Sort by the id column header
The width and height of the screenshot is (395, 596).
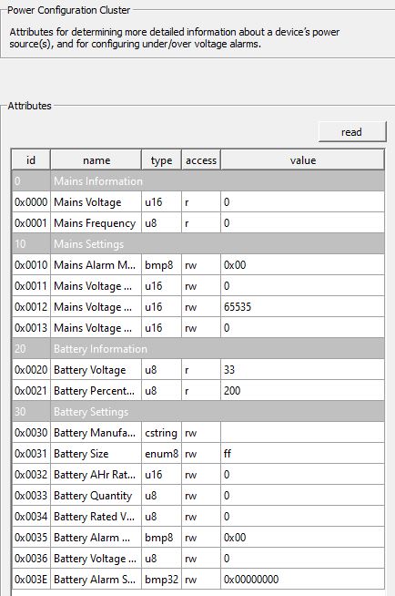coord(31,160)
